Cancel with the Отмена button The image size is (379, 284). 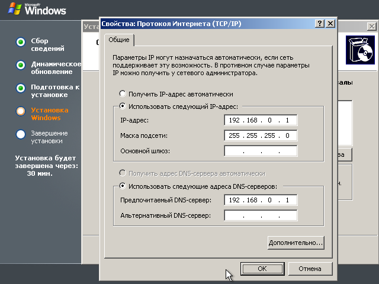pyautogui.click(x=310, y=269)
